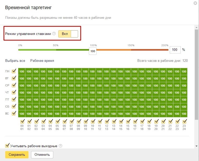The width and height of the screenshot is (199, 161).
Task: Click the slider track at 150% mark
Action: [x=131, y=50]
